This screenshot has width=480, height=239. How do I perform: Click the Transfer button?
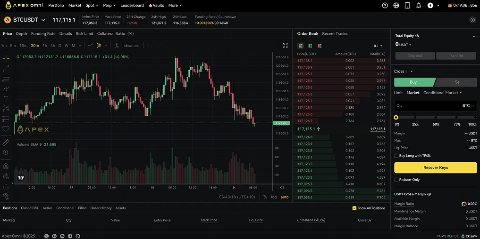(x=456, y=56)
